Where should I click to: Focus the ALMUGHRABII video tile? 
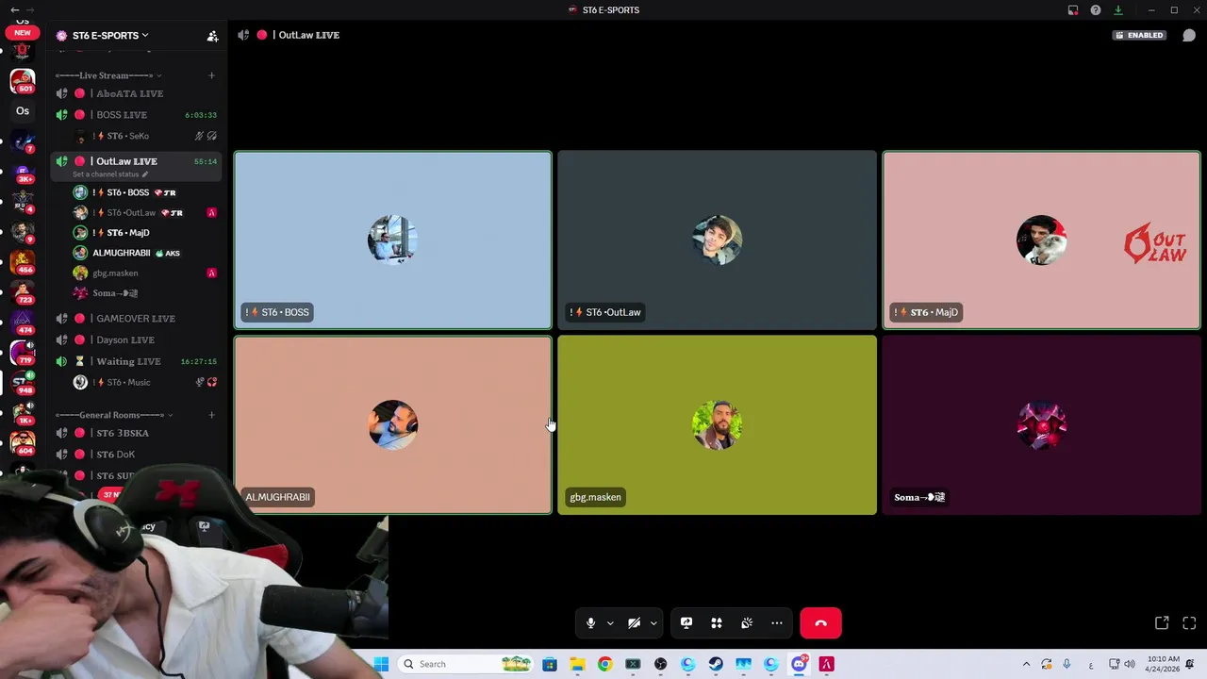[x=392, y=425]
